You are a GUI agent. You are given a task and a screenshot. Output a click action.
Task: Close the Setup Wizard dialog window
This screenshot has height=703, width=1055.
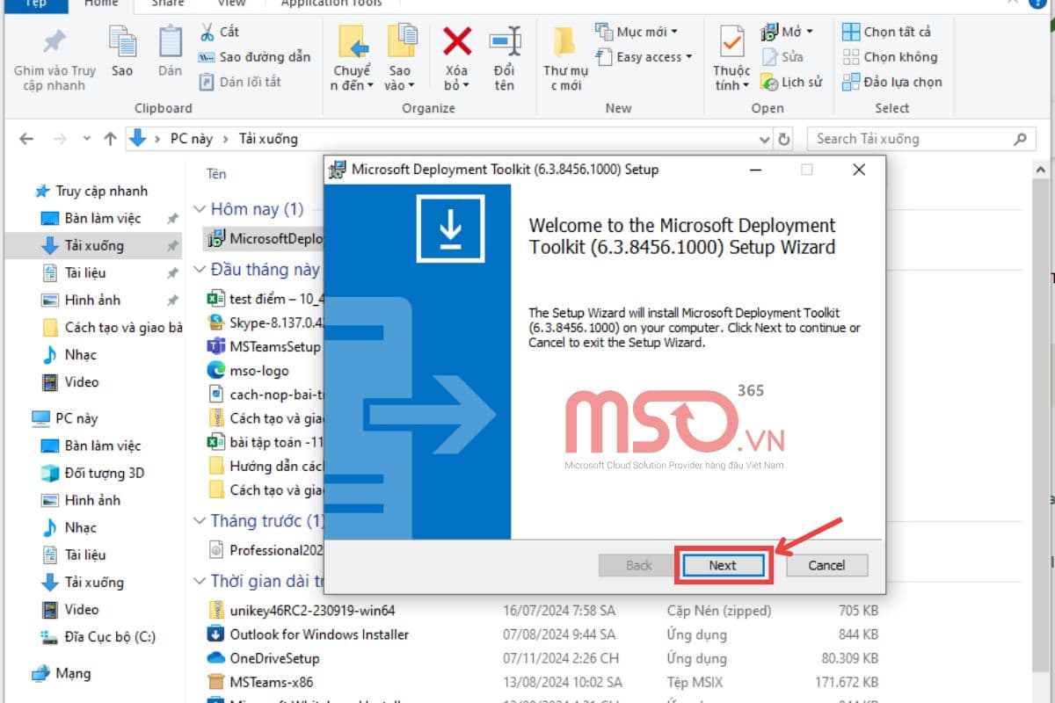coord(859,170)
